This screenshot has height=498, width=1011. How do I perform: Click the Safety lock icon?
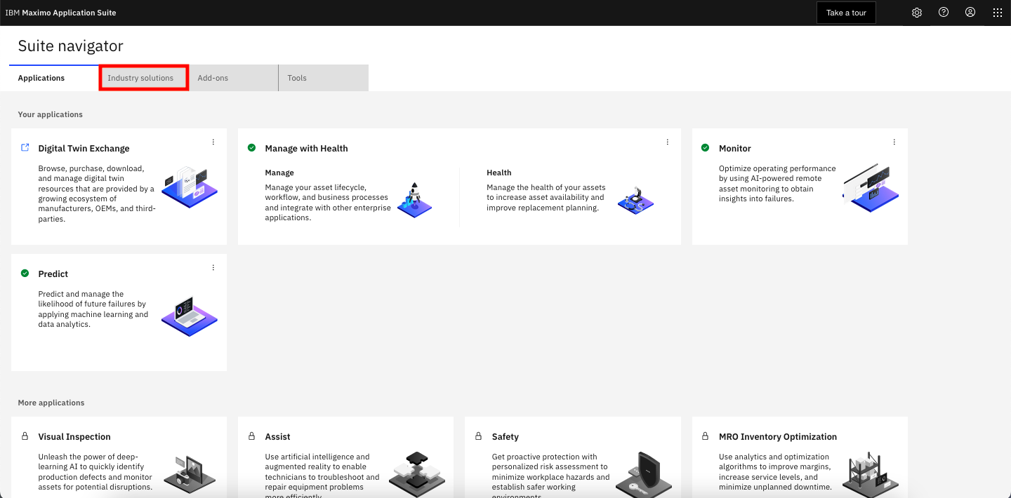(x=479, y=436)
